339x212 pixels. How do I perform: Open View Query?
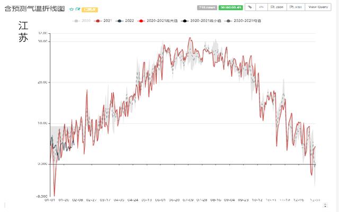pos(318,7)
